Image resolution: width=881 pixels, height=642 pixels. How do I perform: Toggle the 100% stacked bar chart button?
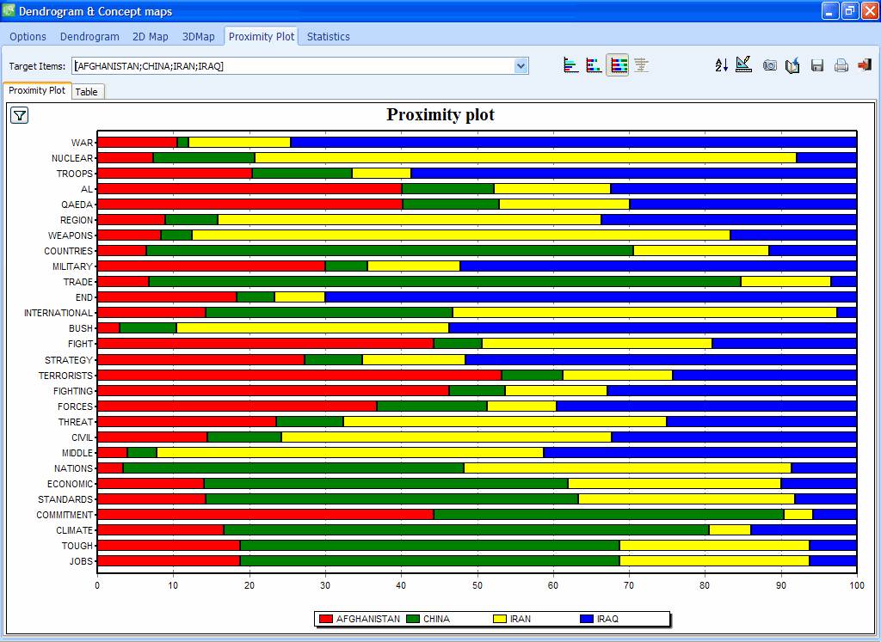617,65
